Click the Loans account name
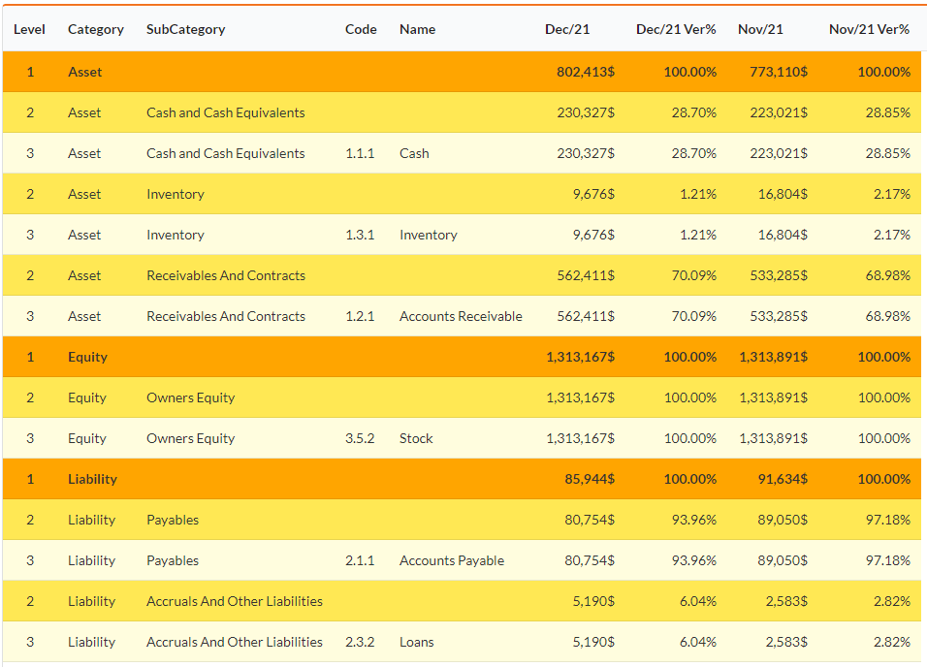 click(417, 642)
